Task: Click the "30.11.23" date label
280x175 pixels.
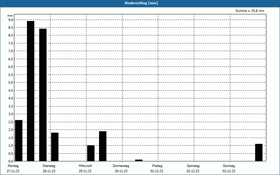Action: coord(121,171)
